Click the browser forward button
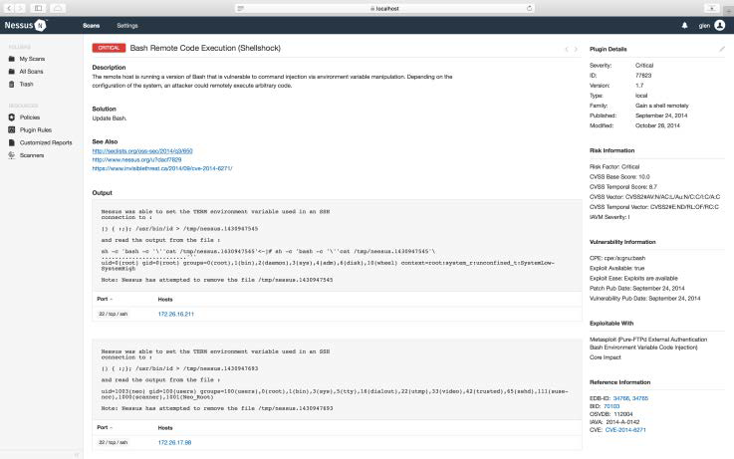The height and width of the screenshot is (459, 734). [20, 8]
